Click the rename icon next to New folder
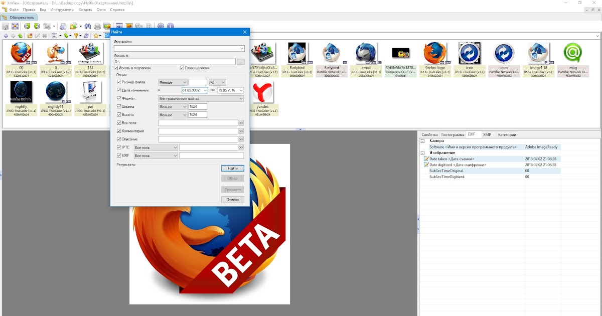602x316 pixels. [37, 36]
